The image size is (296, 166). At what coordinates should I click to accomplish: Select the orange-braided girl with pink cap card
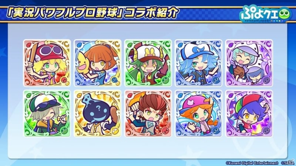click(198, 113)
